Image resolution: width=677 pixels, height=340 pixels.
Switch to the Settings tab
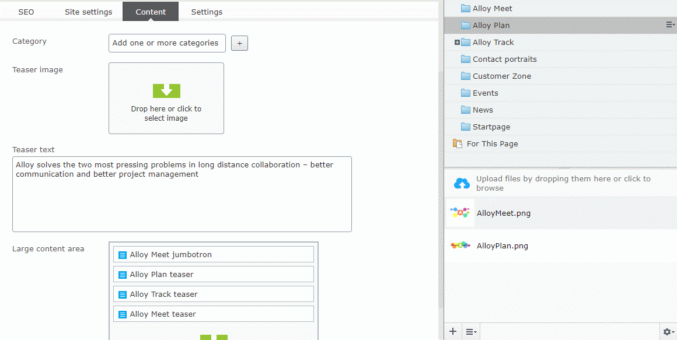[x=207, y=12]
